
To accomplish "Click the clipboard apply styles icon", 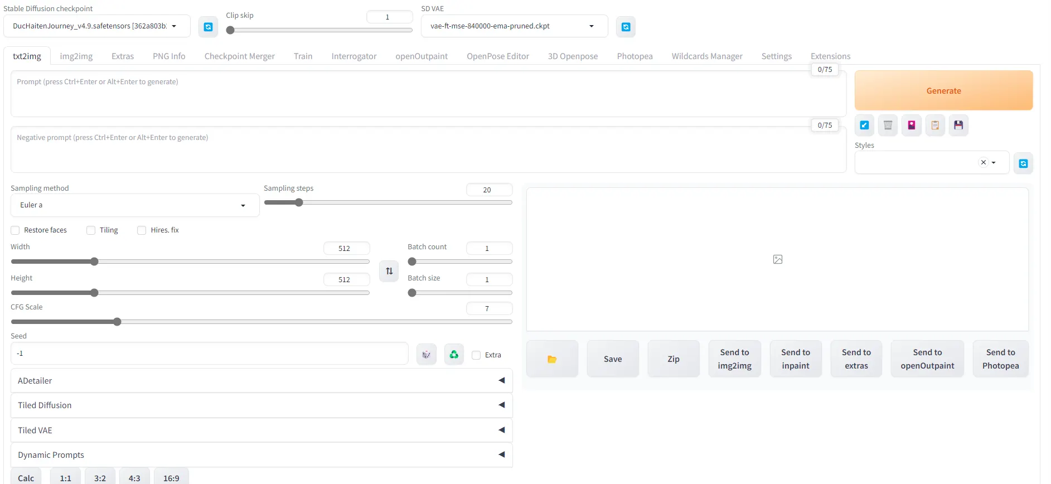I will [935, 125].
